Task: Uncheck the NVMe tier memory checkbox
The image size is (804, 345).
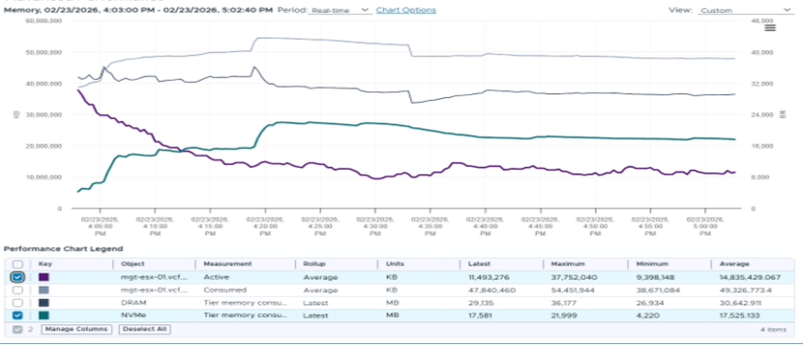Action: click(x=17, y=316)
